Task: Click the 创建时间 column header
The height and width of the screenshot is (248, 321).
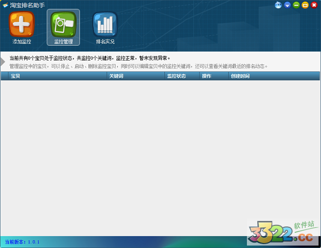Action: [x=274, y=76]
